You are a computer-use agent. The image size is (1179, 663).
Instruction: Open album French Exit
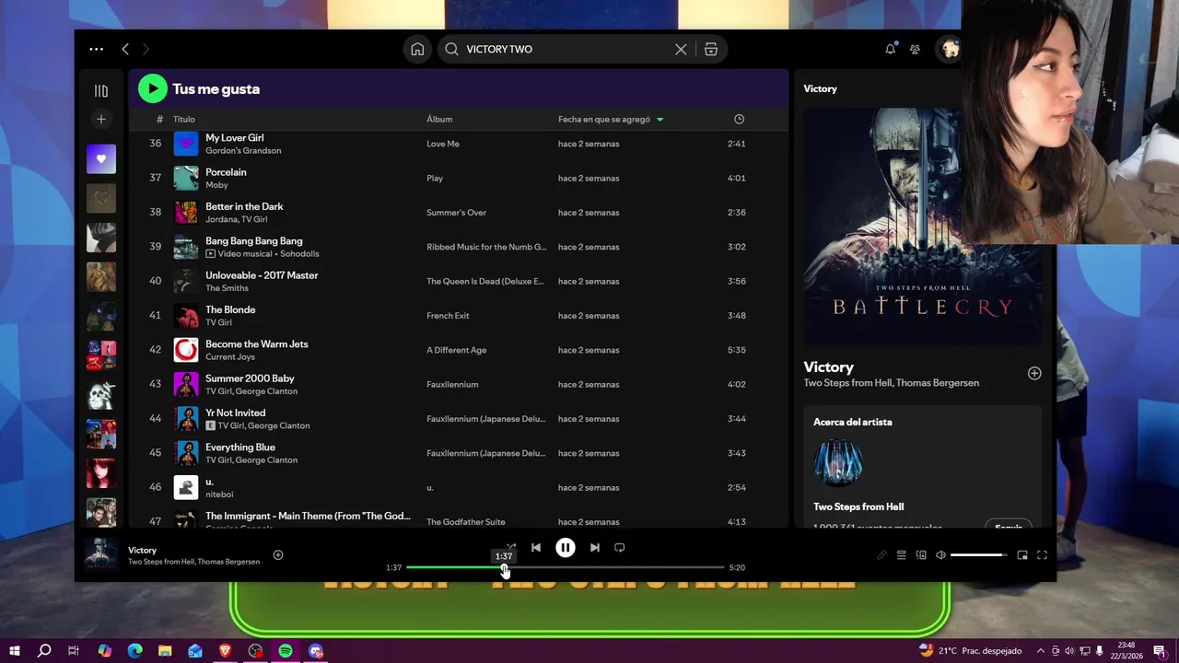(x=448, y=316)
